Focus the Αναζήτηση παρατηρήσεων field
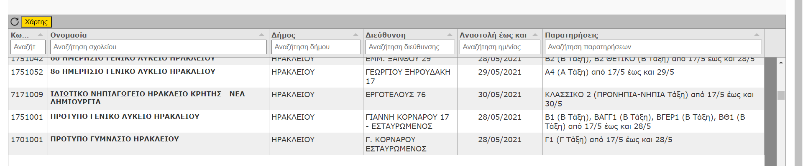Screen dimensions: 803x166 (x=653, y=47)
